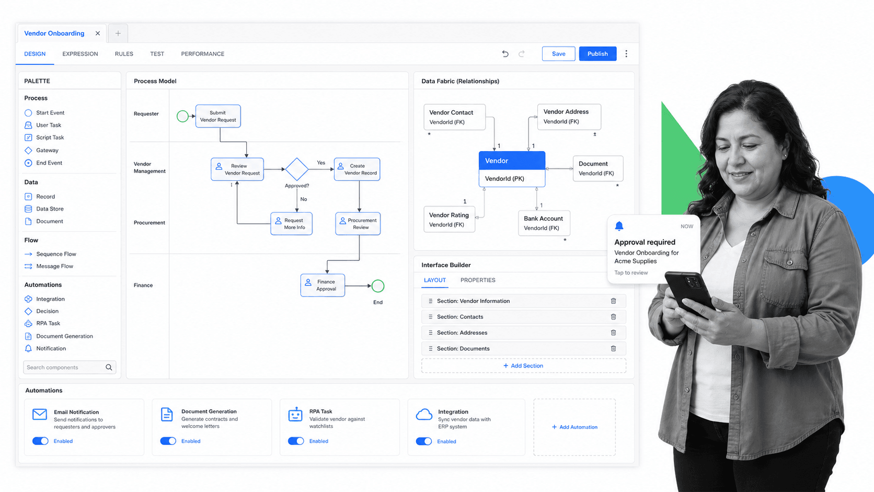Select the RPA Task palette icon
The image size is (874, 492).
(28, 324)
